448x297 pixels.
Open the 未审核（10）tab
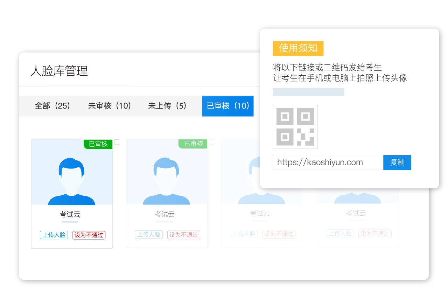click(x=110, y=106)
